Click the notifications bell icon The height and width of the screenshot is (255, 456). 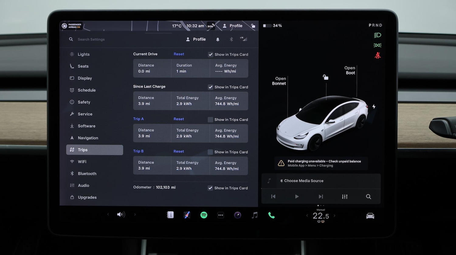pos(218,39)
